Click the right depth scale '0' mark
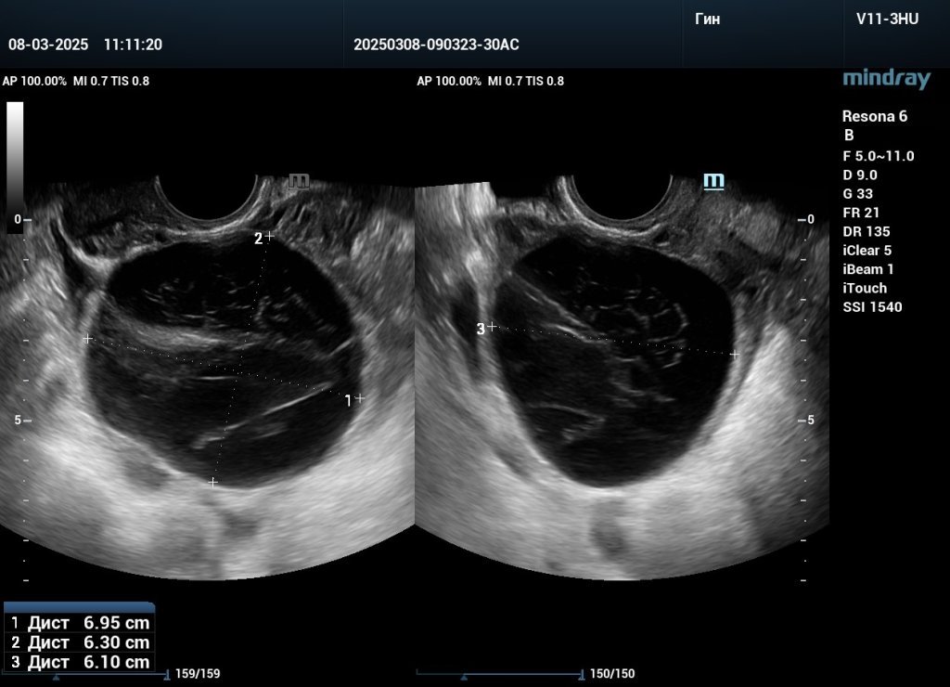The width and height of the screenshot is (950, 687). pos(811,219)
